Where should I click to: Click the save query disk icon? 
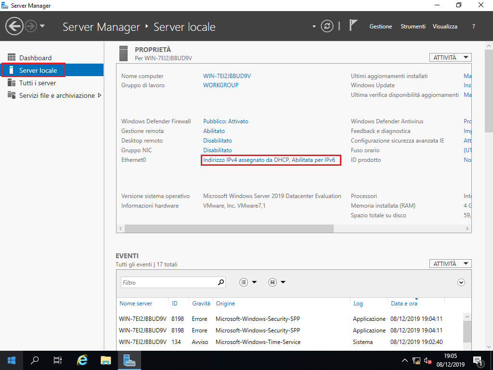(272, 282)
